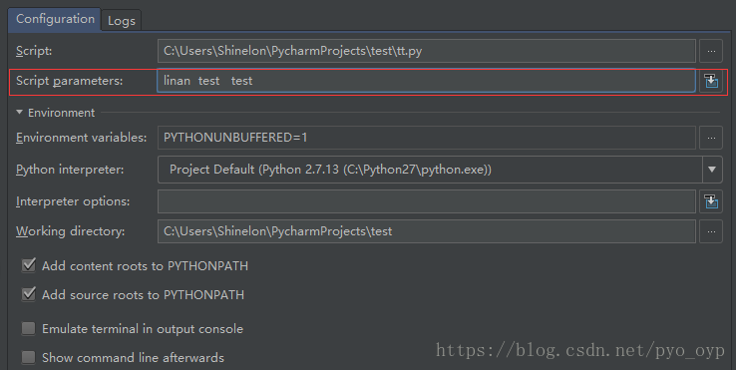
Task: Enable Emulate terminal in output console
Action: pos(29,328)
